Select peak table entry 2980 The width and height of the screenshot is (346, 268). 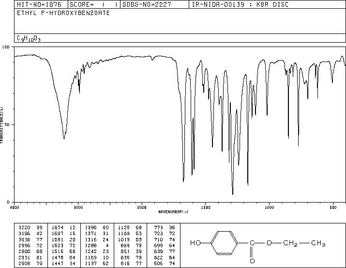24,252
